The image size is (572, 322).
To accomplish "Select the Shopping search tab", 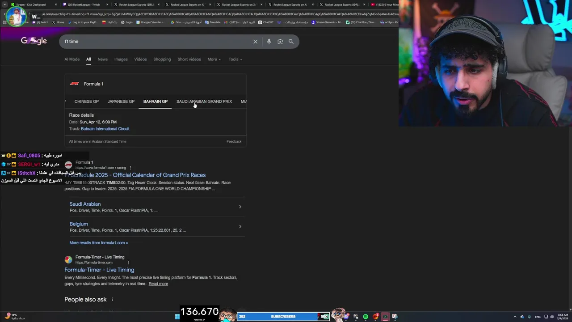I will 162,59.
